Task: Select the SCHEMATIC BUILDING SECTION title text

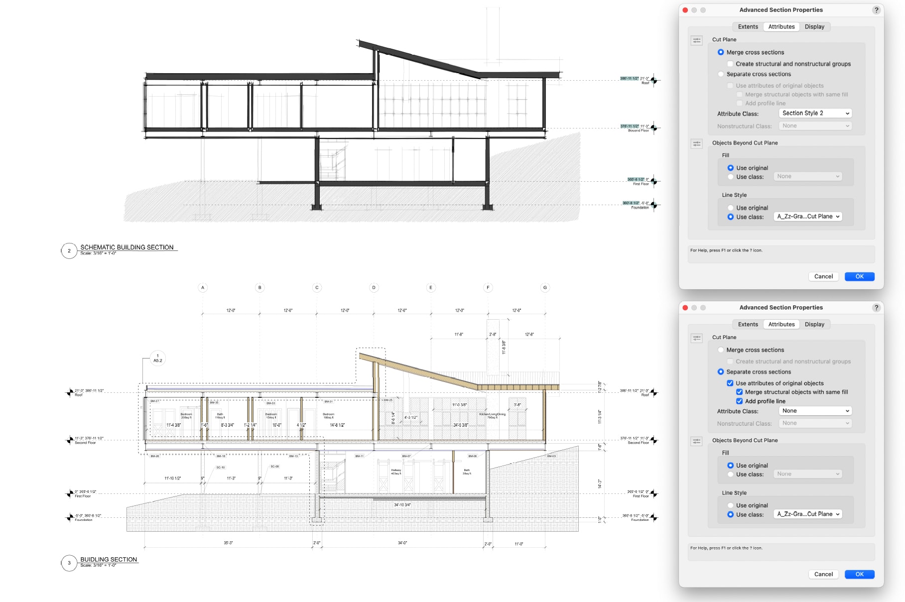Action: 127,247
